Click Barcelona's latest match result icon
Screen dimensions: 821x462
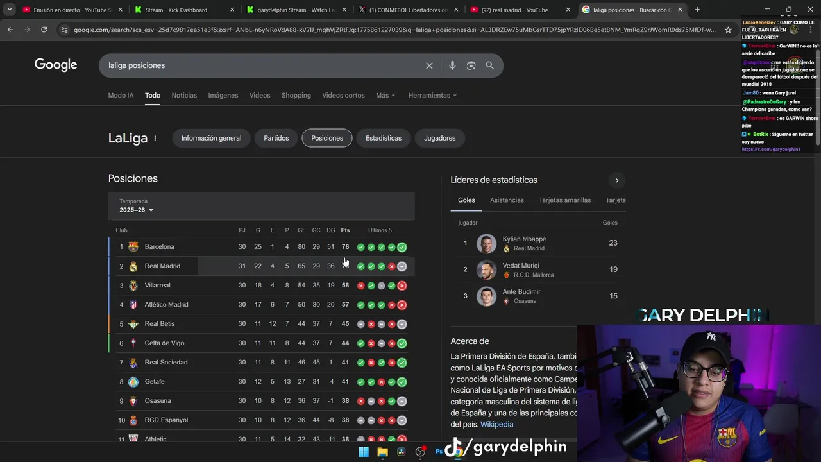[x=402, y=247]
